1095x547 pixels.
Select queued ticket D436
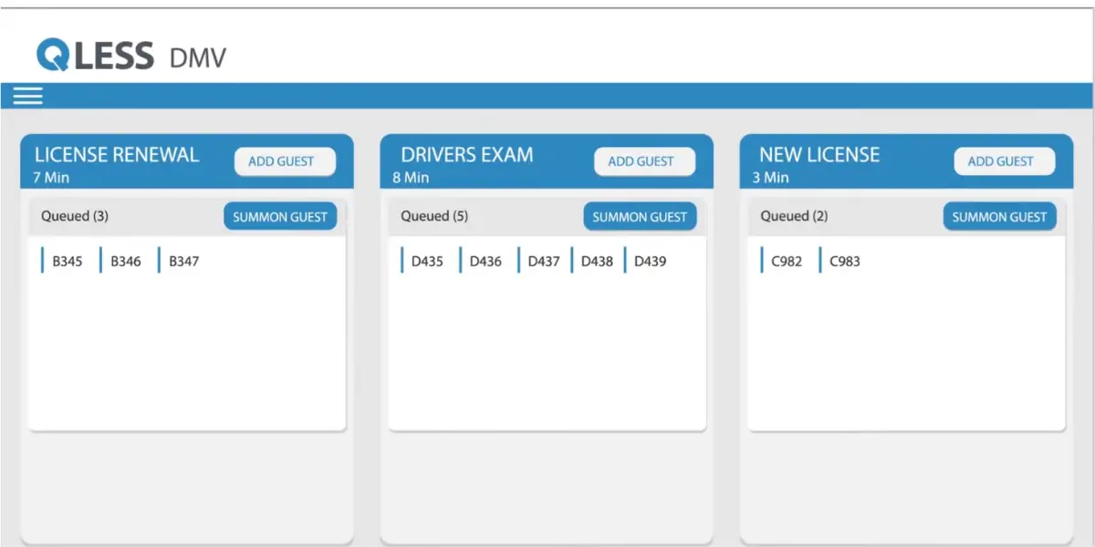click(x=481, y=261)
